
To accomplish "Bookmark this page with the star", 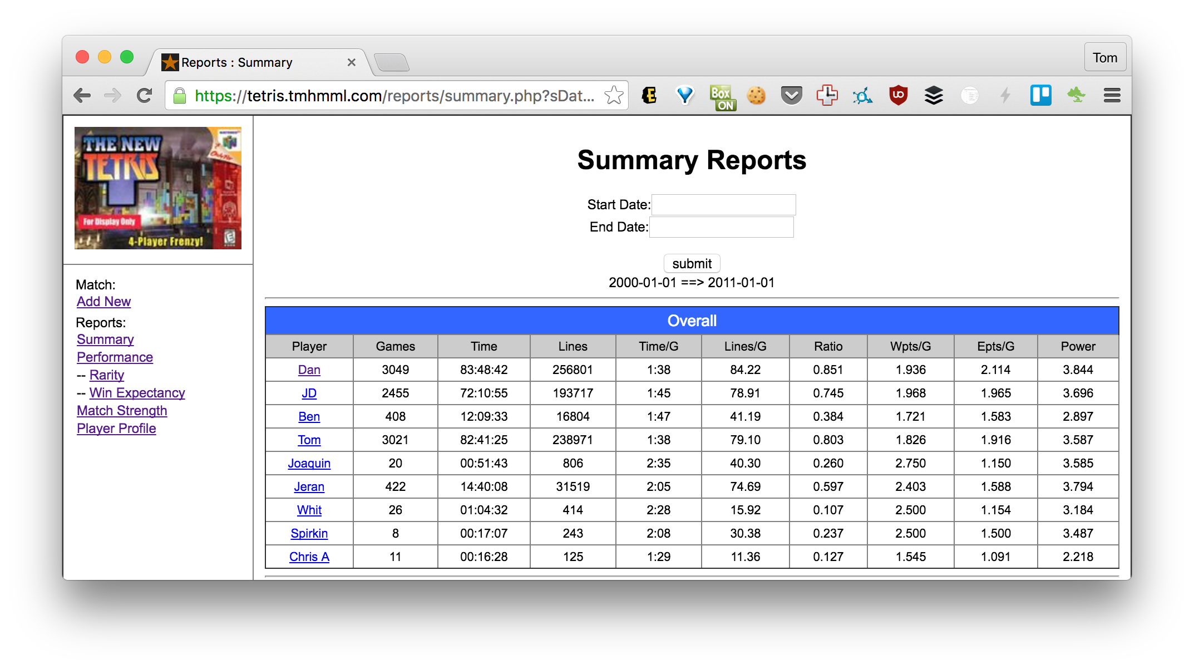I will (614, 96).
